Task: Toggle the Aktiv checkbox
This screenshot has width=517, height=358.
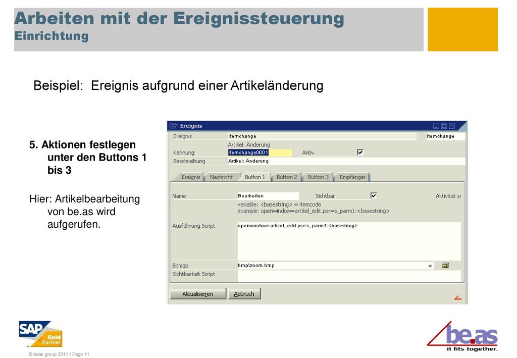Action: point(360,152)
